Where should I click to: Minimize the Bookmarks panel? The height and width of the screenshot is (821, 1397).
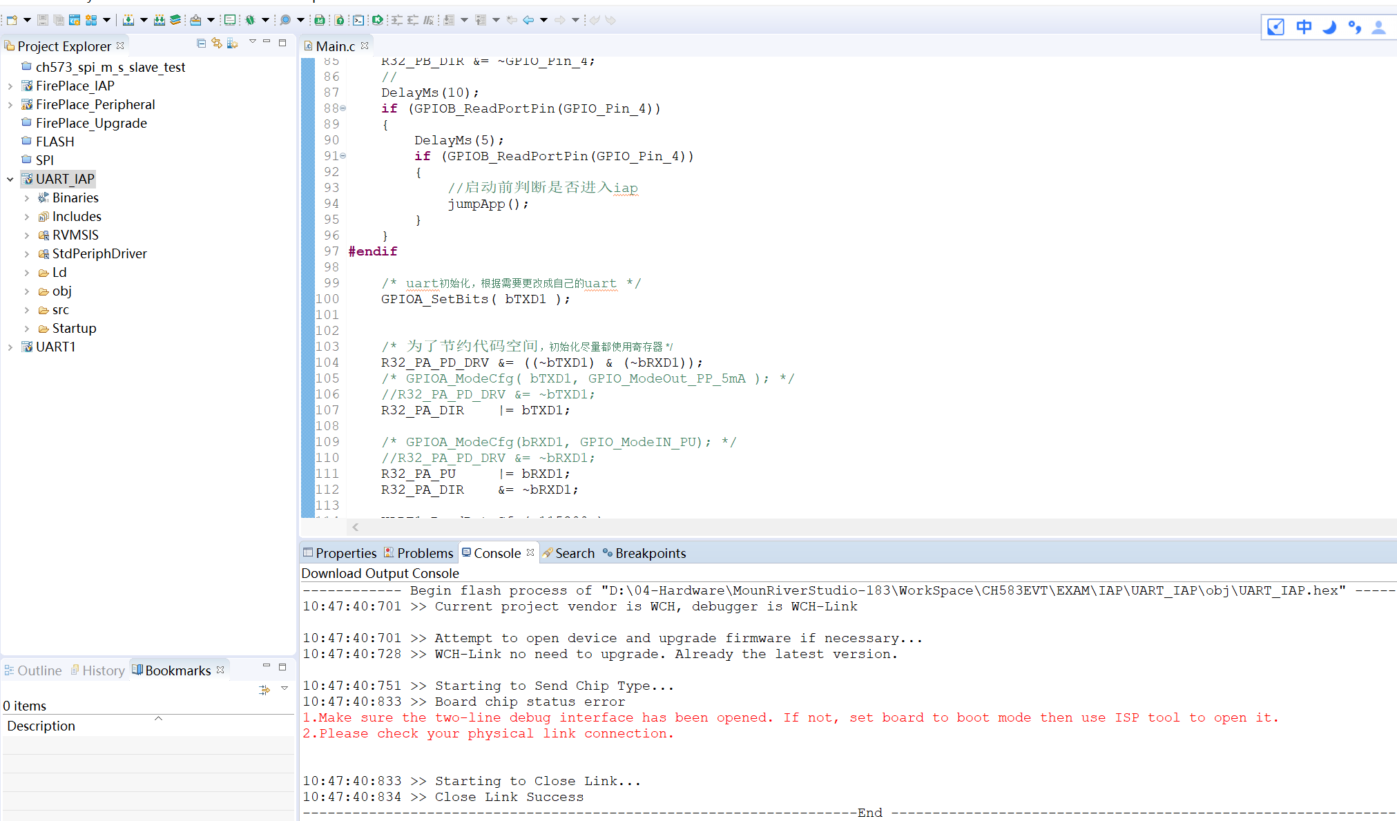[267, 666]
